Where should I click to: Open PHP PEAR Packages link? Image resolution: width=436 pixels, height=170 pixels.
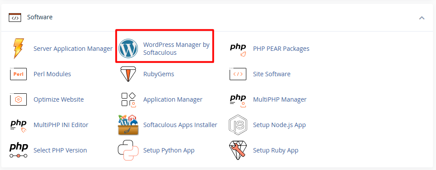281,49
